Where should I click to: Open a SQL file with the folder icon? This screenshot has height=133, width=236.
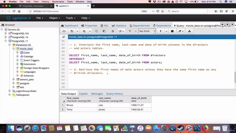[64, 31]
